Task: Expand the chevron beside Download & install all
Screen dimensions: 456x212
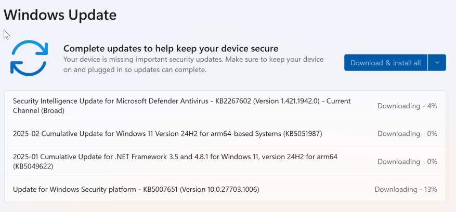Action: 437,63
